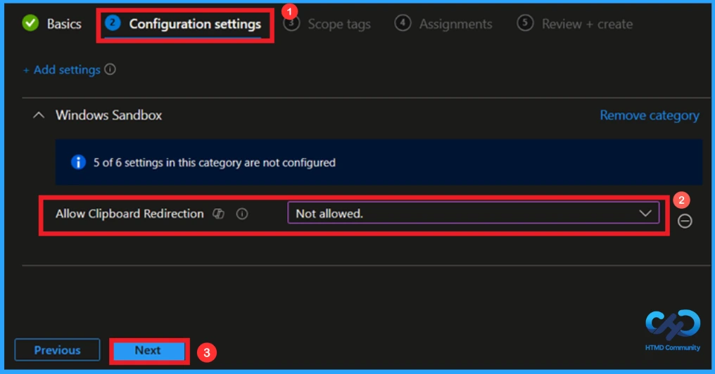The width and height of the screenshot is (715, 374).
Task: Switch to the Assignments step
Action: tap(443, 24)
